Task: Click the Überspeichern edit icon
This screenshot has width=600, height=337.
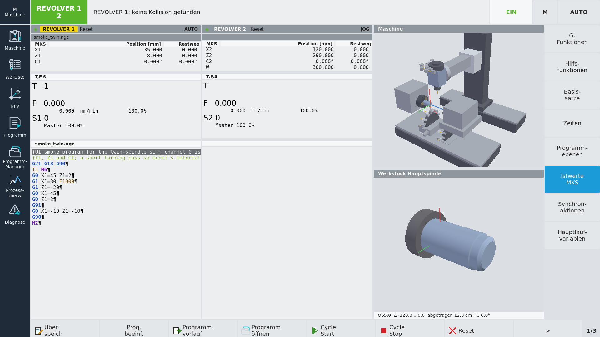Action: point(39,330)
